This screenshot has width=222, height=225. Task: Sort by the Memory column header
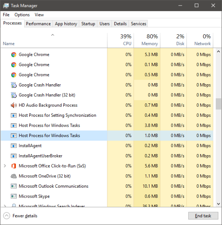[x=147, y=40]
